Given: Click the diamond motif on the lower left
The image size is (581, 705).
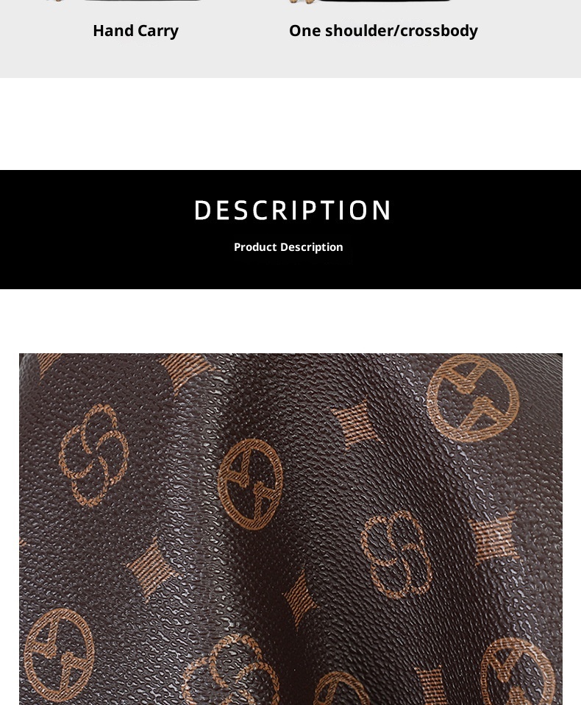Looking at the screenshot, I should pyautogui.click(x=152, y=568).
